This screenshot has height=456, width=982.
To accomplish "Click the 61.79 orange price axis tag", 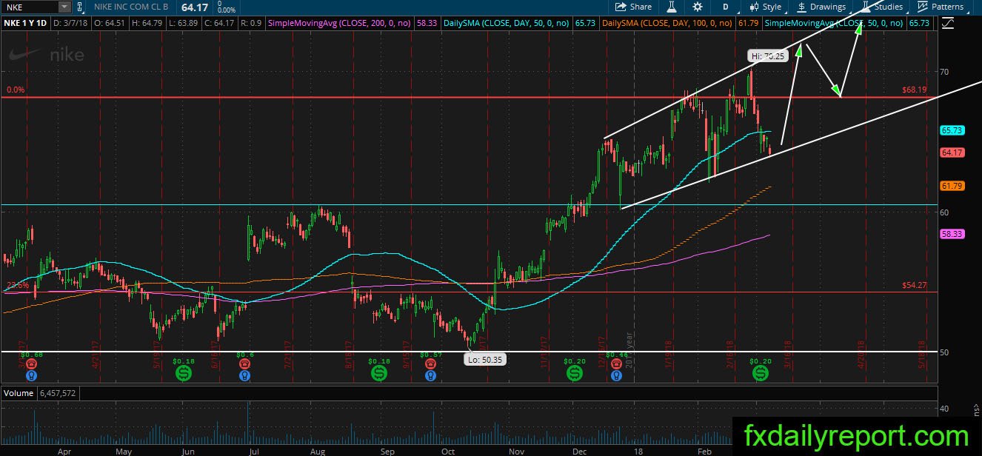I will pyautogui.click(x=951, y=186).
